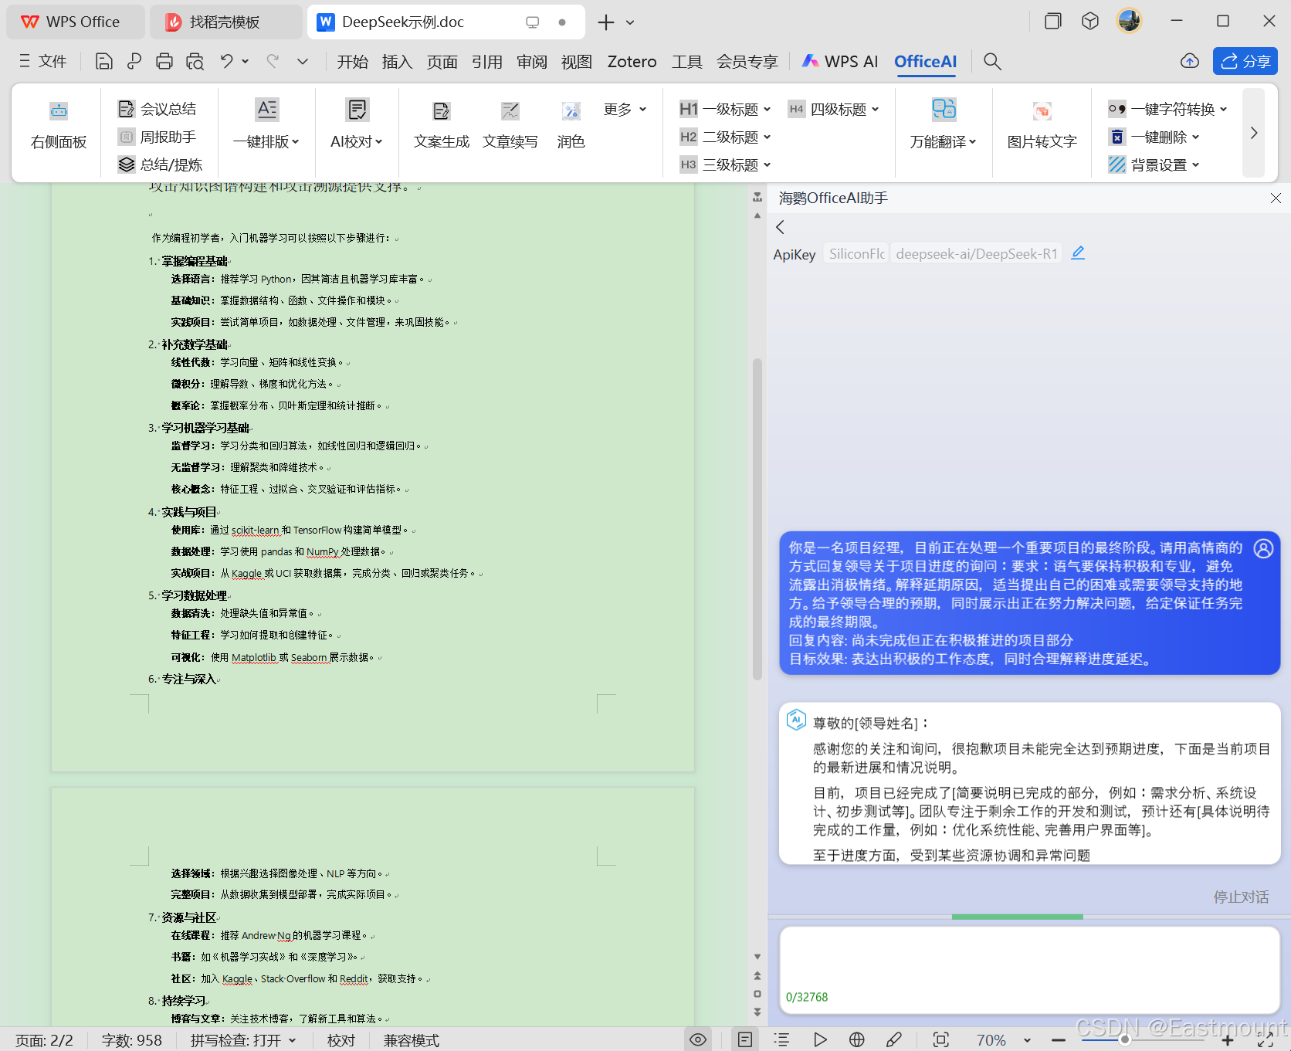Click the zoom out minus button

1059,1040
